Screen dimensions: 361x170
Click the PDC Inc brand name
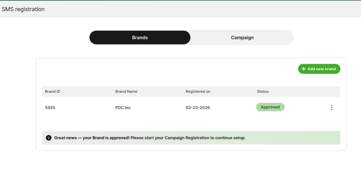coord(123,108)
